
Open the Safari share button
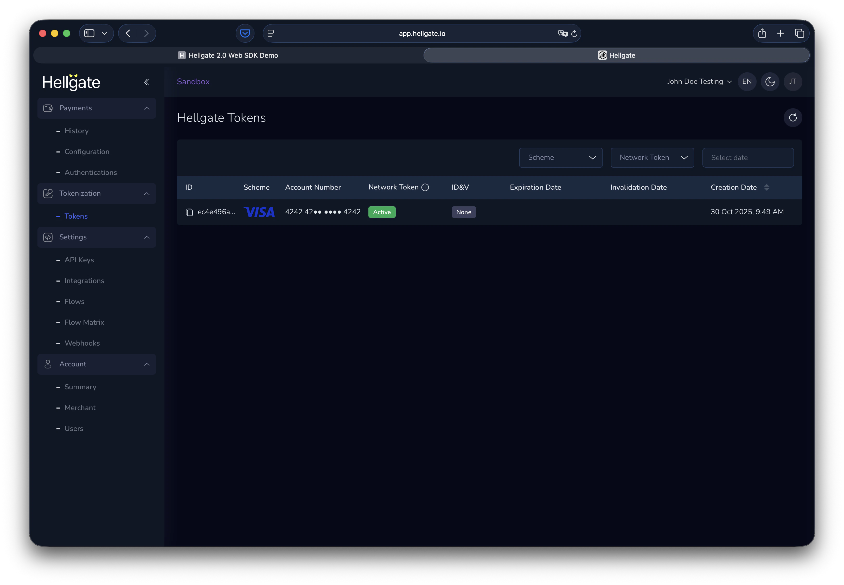coord(762,33)
